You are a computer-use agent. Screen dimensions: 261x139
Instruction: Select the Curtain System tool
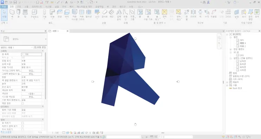74,15
